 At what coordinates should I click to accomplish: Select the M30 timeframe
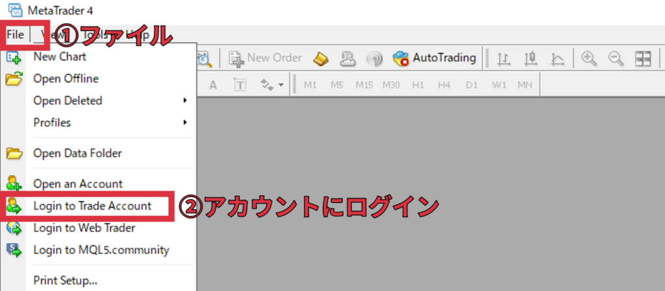(391, 85)
